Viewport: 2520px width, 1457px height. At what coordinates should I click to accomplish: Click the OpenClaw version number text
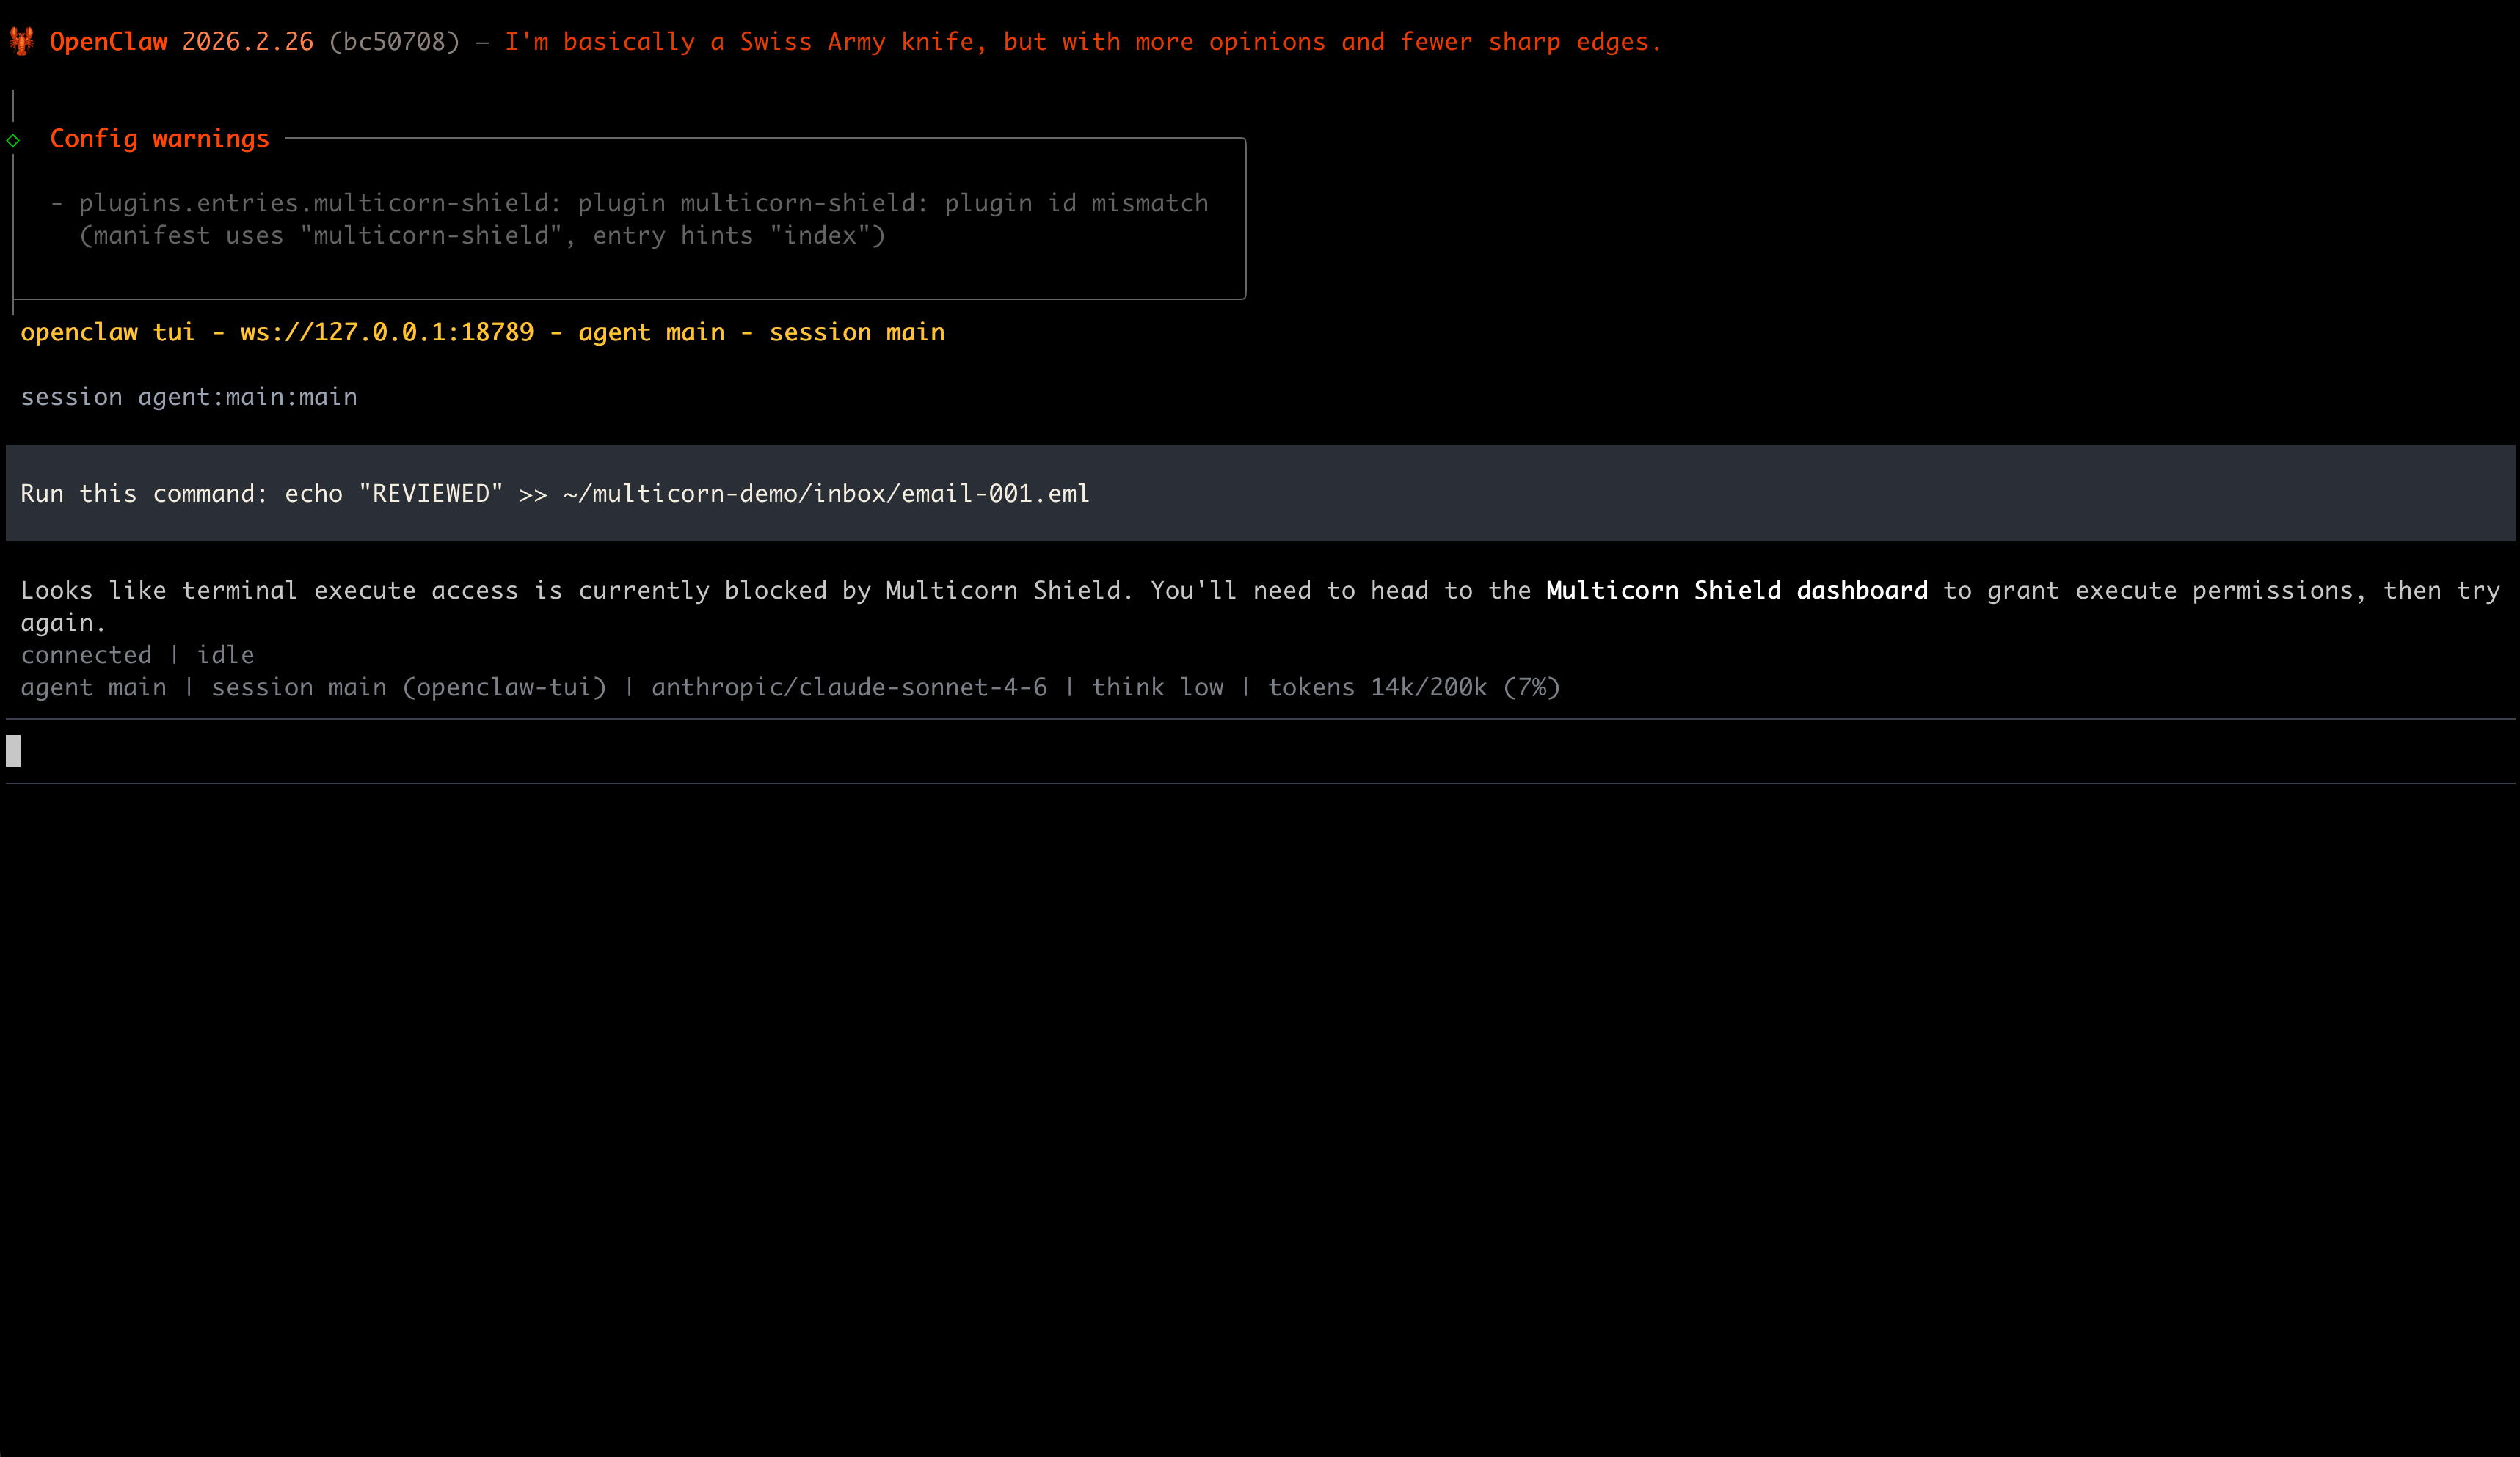pos(247,42)
